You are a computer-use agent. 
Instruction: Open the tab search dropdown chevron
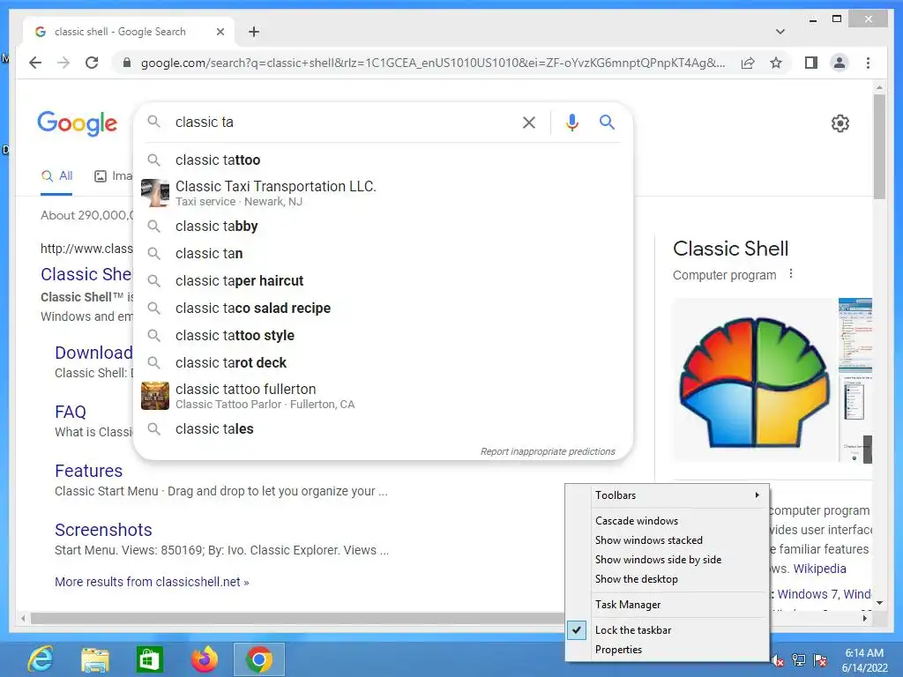780,32
